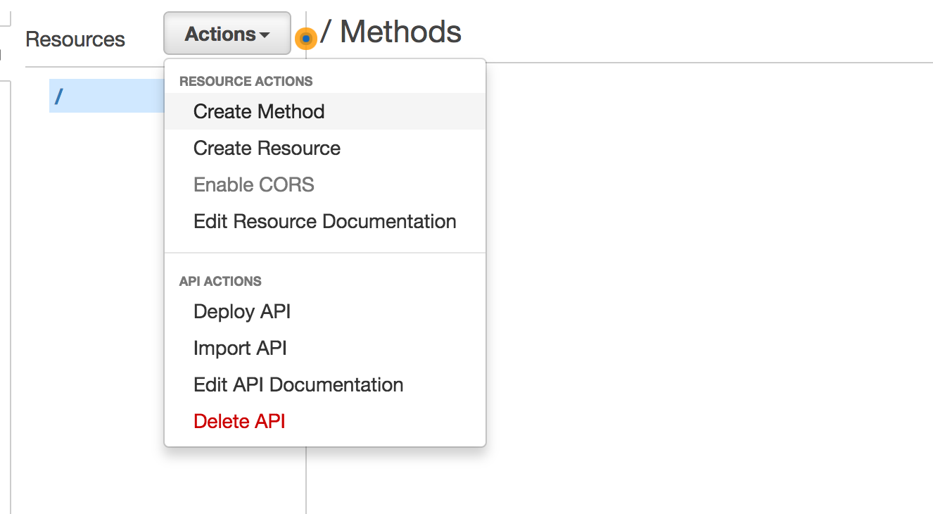Click the highlighted root resource row
933x514 pixels.
(106, 96)
